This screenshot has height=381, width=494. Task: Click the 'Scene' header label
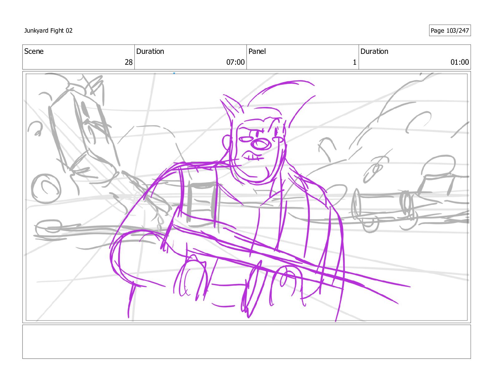(x=34, y=51)
